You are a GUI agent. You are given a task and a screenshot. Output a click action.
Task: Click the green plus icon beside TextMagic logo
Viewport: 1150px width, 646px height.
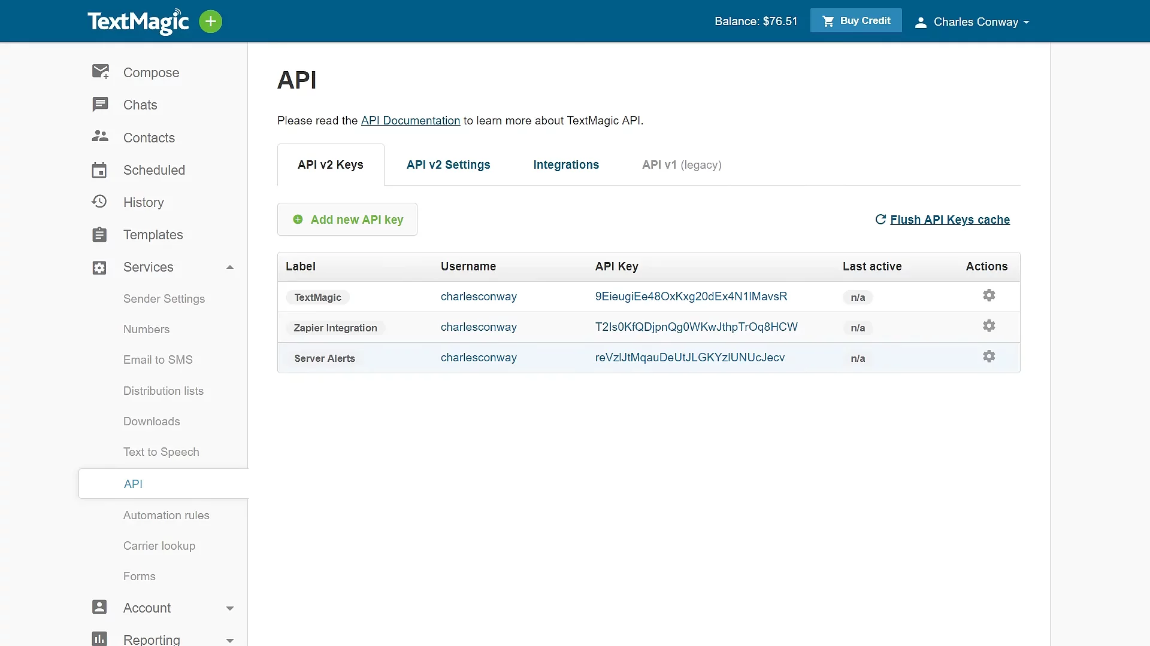pyautogui.click(x=210, y=22)
